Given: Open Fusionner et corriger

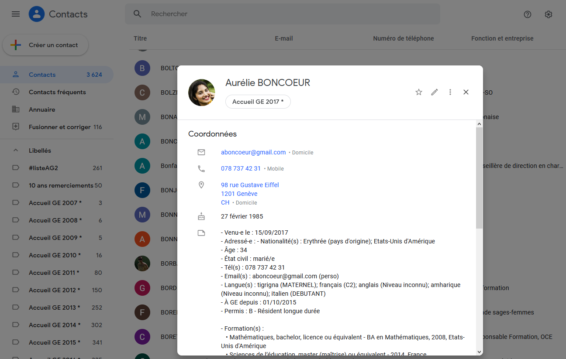Looking at the screenshot, I should point(57,127).
